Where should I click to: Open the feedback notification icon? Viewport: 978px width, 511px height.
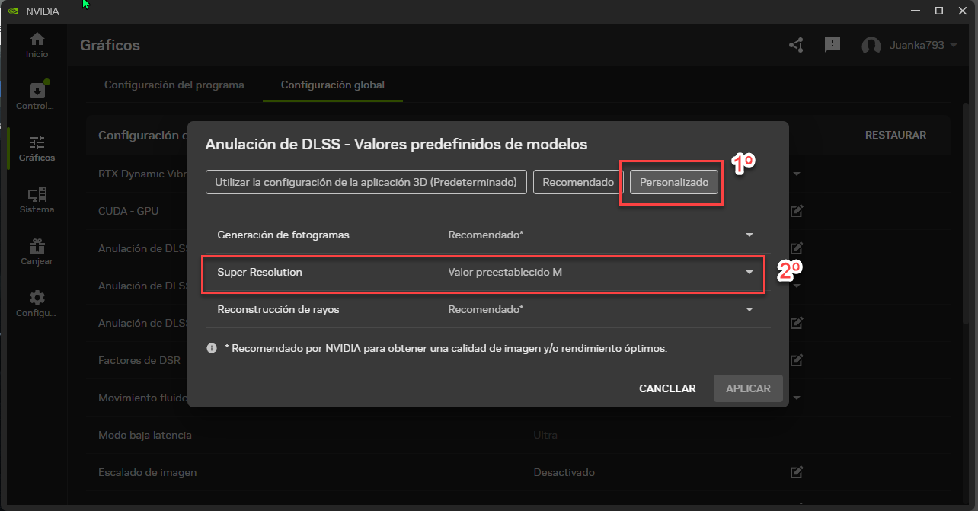[833, 45]
